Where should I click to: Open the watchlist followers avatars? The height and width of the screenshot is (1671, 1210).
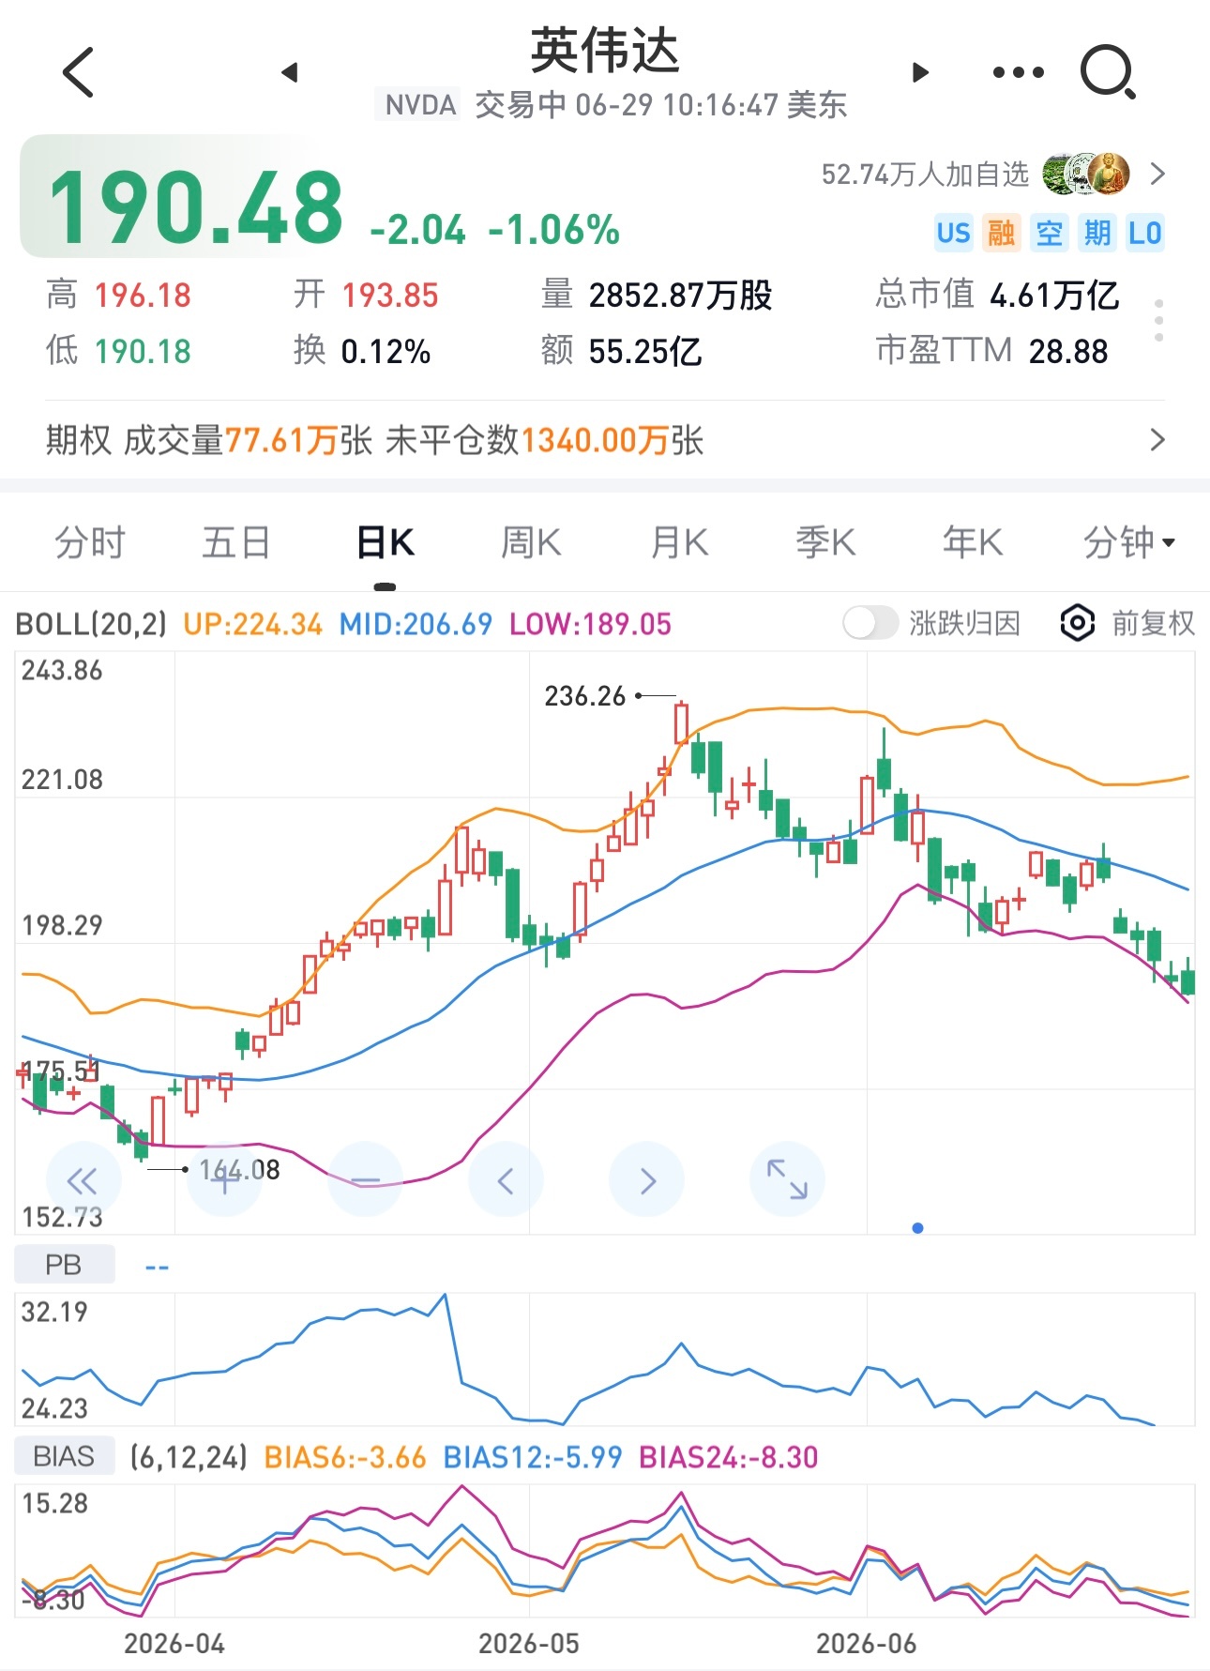(x=1086, y=174)
